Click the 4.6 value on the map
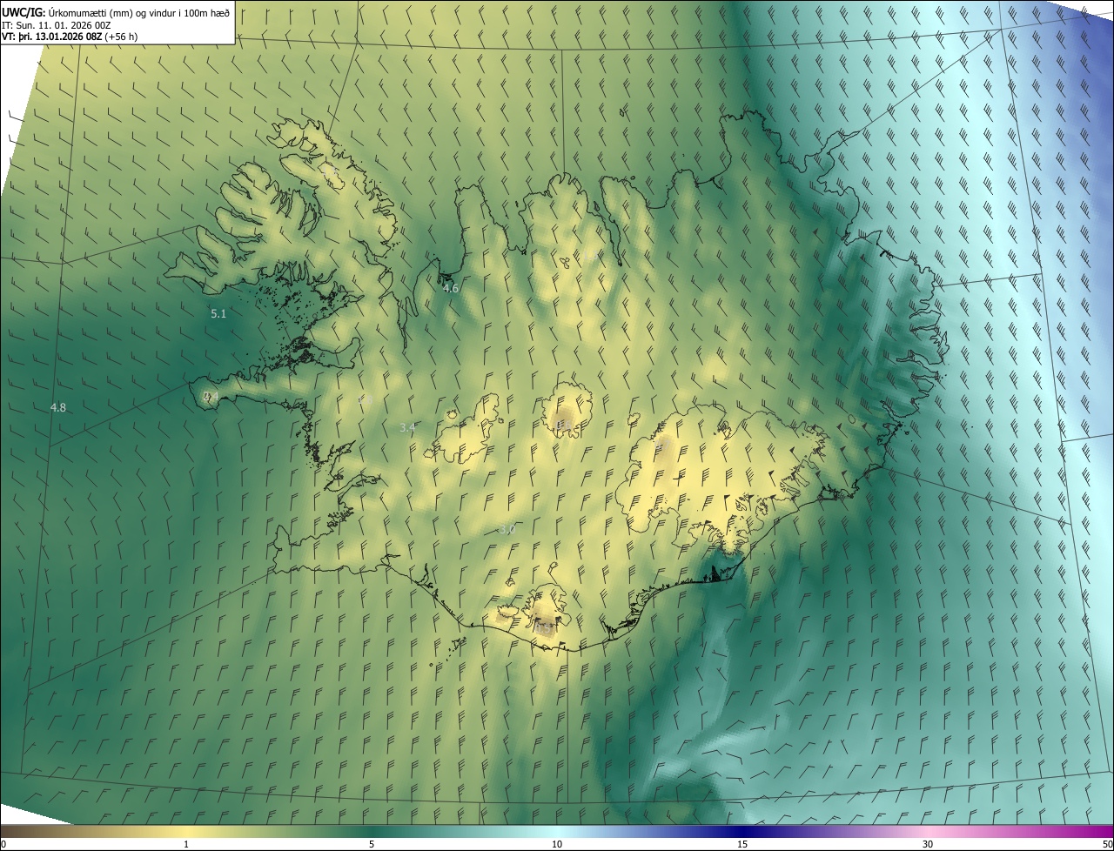1114x851 pixels. 451,288
